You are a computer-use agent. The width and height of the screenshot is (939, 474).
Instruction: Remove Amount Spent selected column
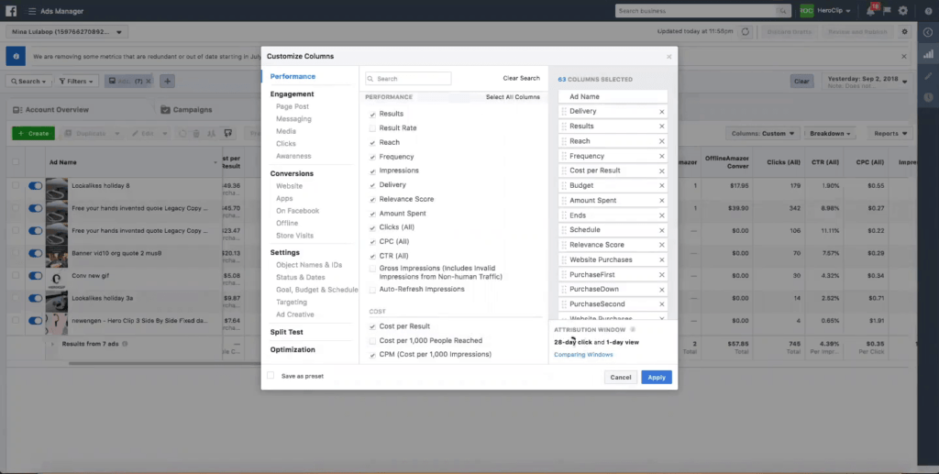(662, 201)
